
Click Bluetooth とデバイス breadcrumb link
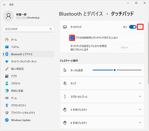pos(81,14)
